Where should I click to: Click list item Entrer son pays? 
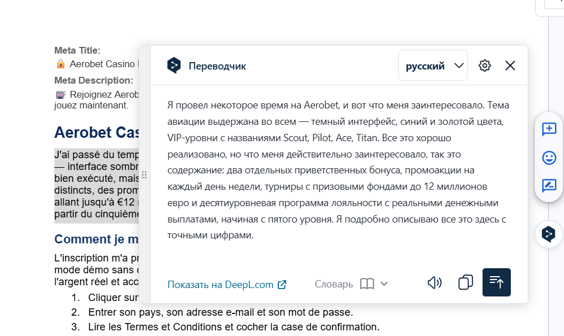coord(221,312)
